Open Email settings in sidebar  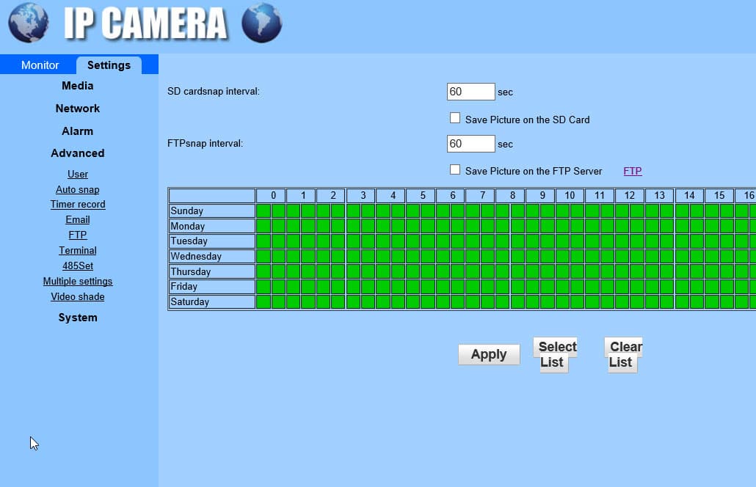(x=78, y=219)
